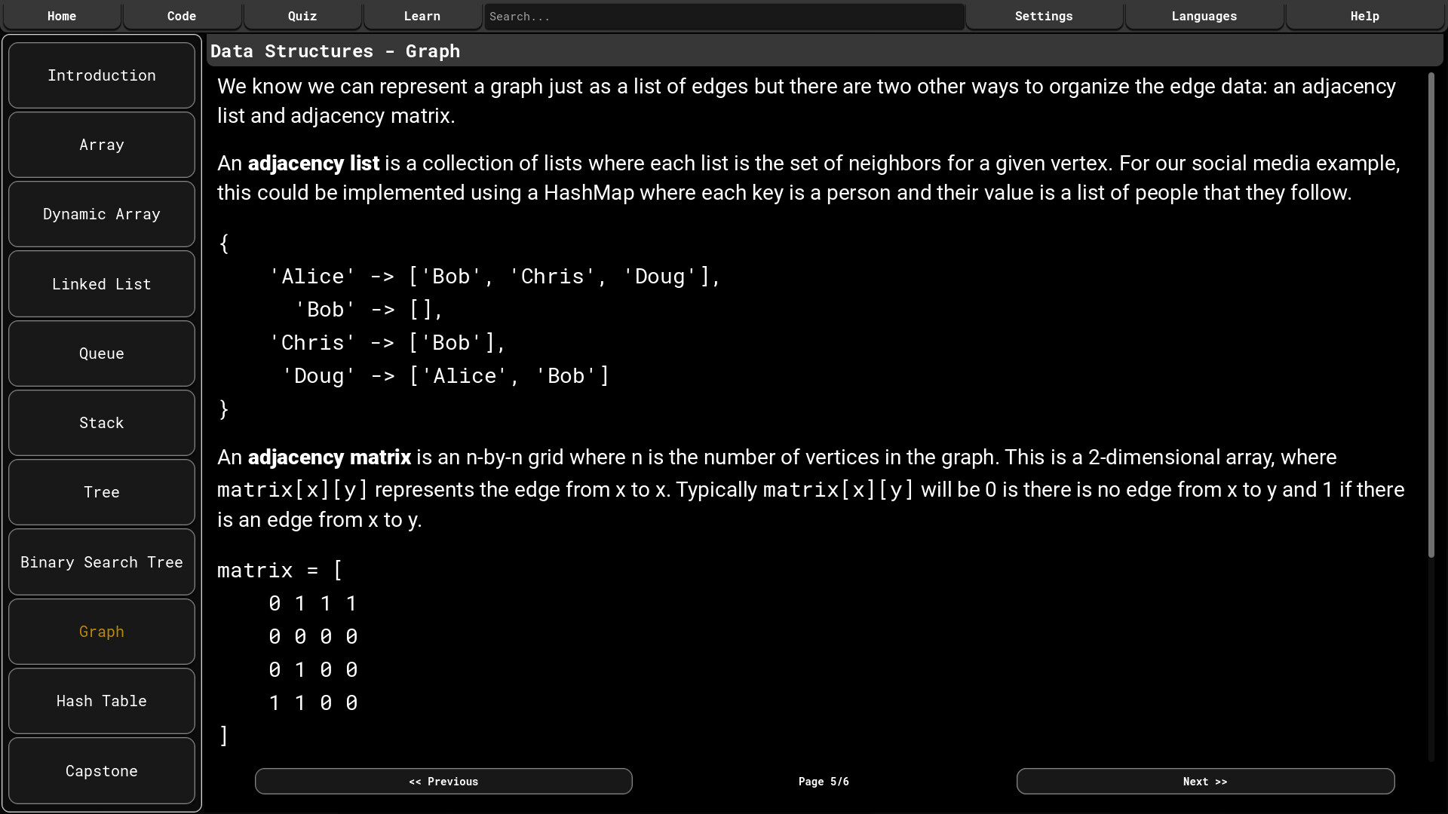
Task: Select the Tree topic
Action: (x=102, y=492)
